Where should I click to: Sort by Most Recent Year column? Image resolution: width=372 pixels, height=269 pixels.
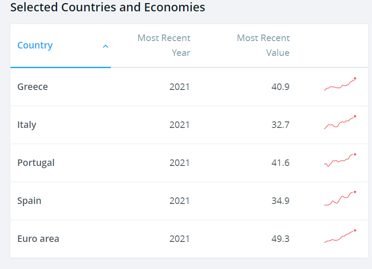(x=164, y=45)
